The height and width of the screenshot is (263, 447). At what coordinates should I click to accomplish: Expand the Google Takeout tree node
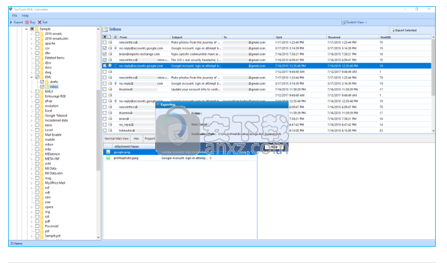click(32, 116)
